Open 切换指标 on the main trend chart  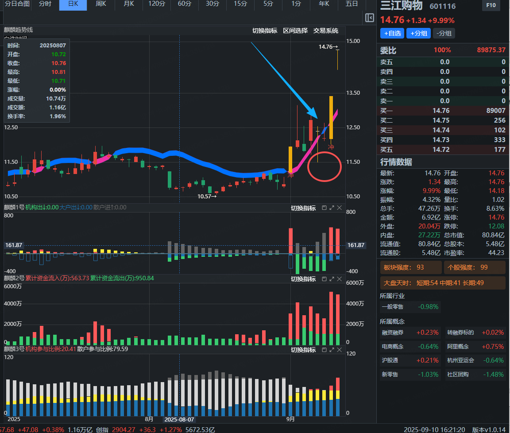point(265,31)
